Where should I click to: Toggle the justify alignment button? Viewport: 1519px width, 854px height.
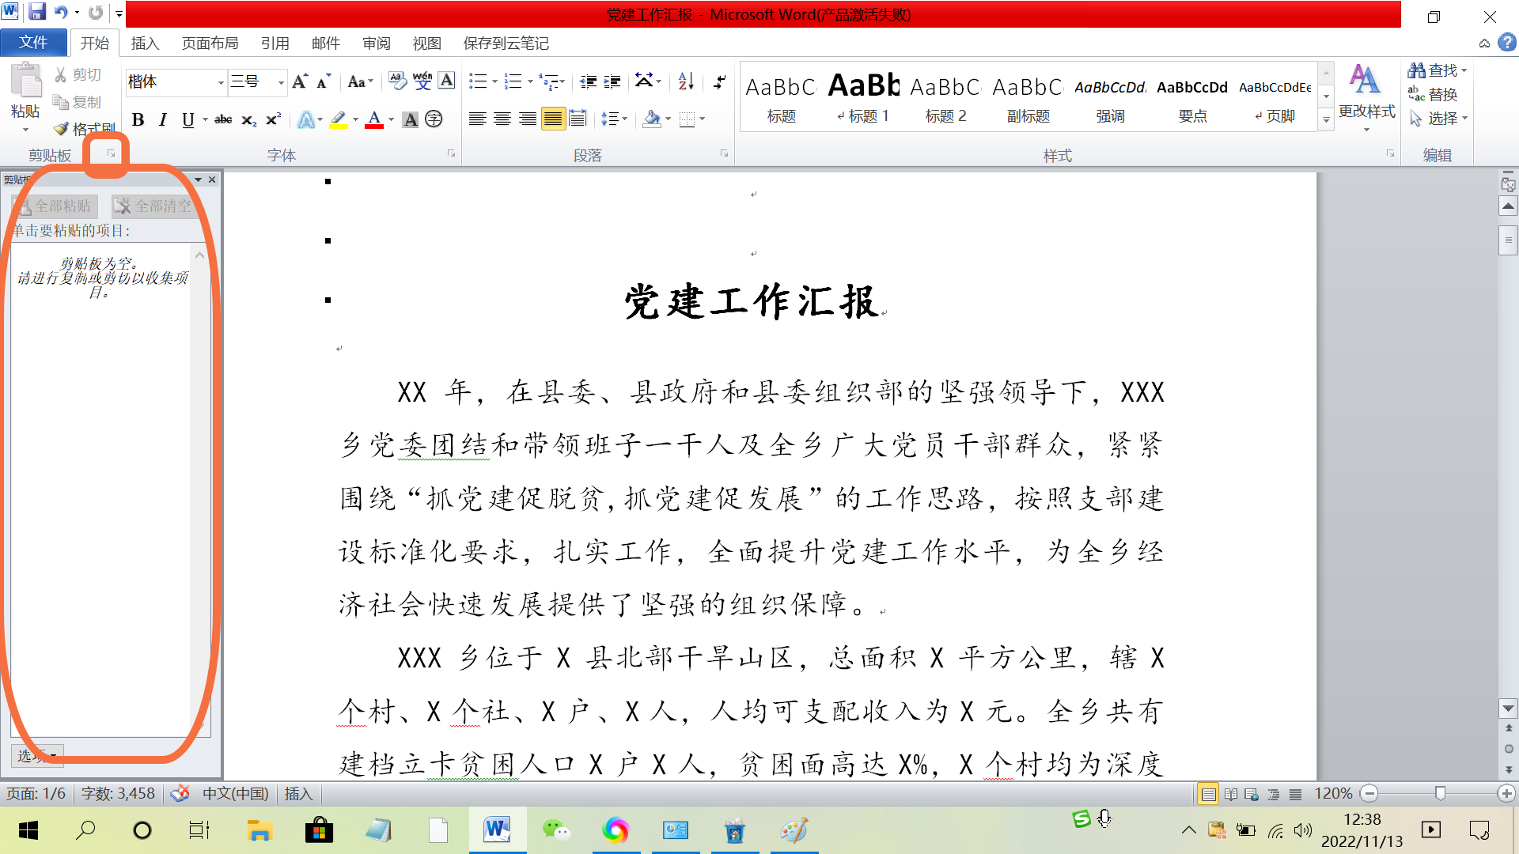click(x=553, y=119)
